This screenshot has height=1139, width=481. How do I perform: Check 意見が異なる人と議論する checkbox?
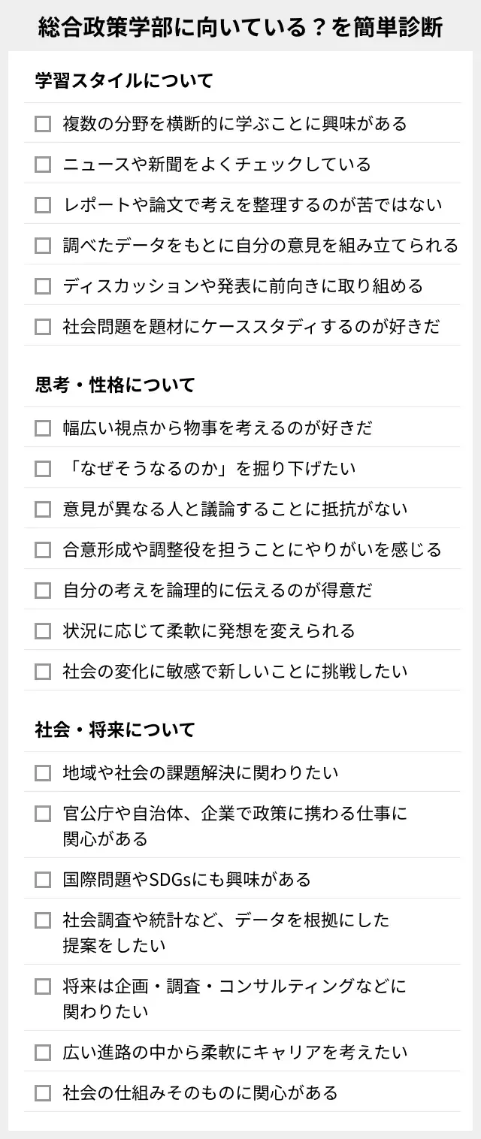[x=43, y=509]
